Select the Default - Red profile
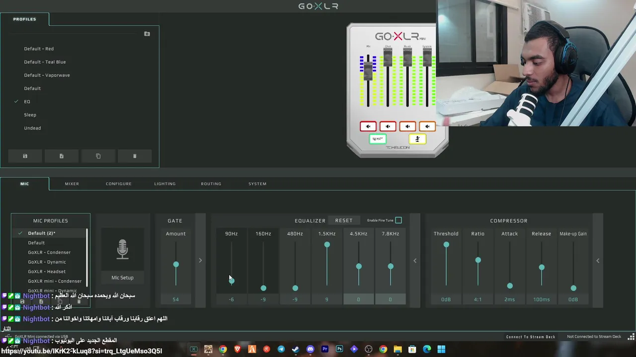The height and width of the screenshot is (357, 636). pos(39,49)
